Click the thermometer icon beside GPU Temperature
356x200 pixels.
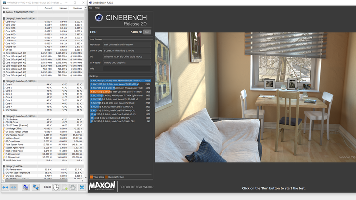4,169
